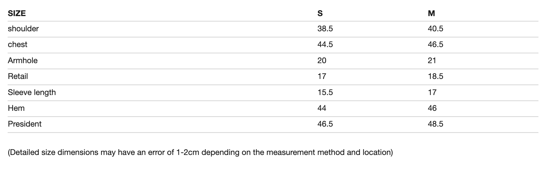Click the President row label
This screenshot has height=169, width=543.
point(25,124)
